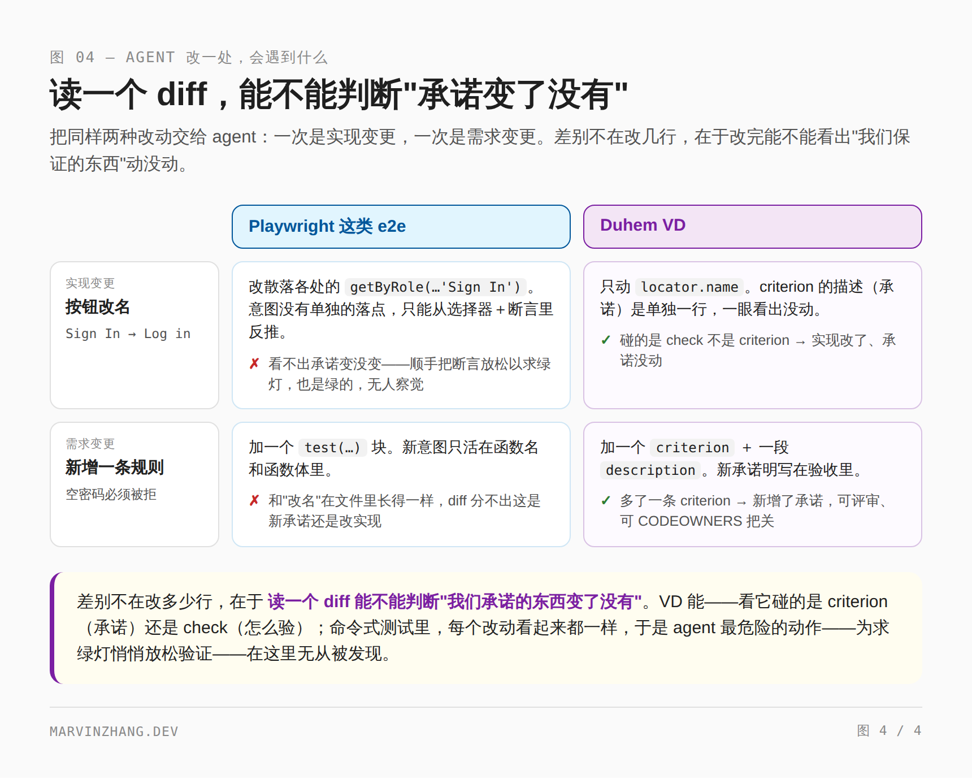972x779 pixels.
Task: Click the '图 4 / 4' page indicator
Action: click(889, 730)
